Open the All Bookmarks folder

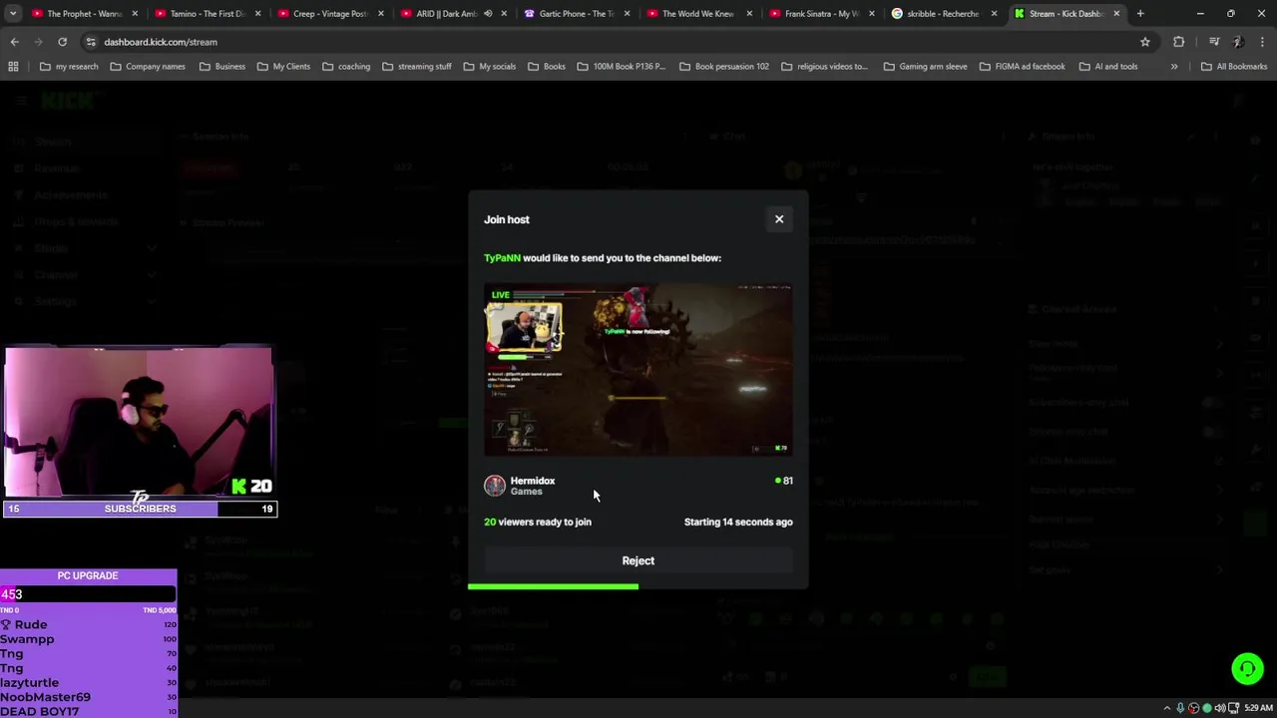pyautogui.click(x=1234, y=67)
